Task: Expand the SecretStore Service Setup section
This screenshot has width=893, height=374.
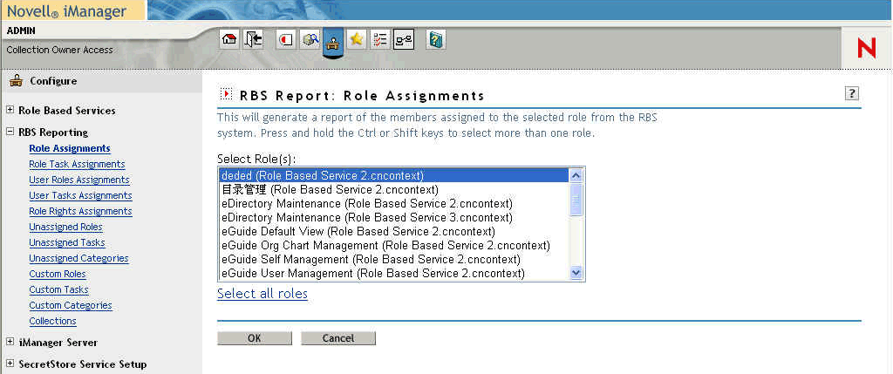Action: click(10, 364)
